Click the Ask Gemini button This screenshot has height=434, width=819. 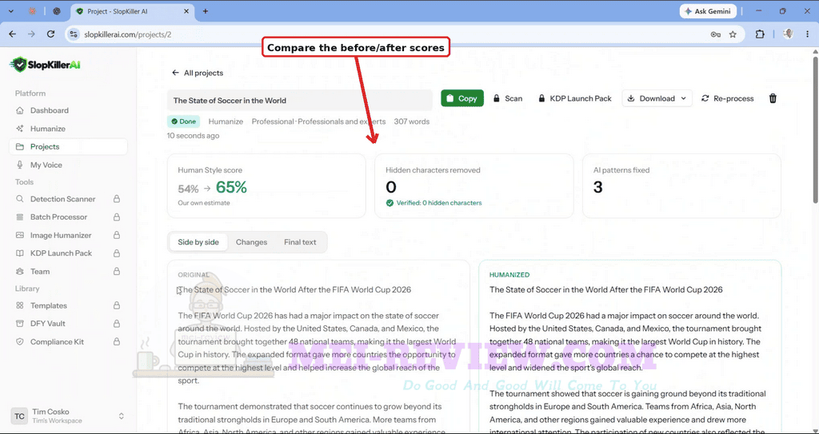click(709, 11)
